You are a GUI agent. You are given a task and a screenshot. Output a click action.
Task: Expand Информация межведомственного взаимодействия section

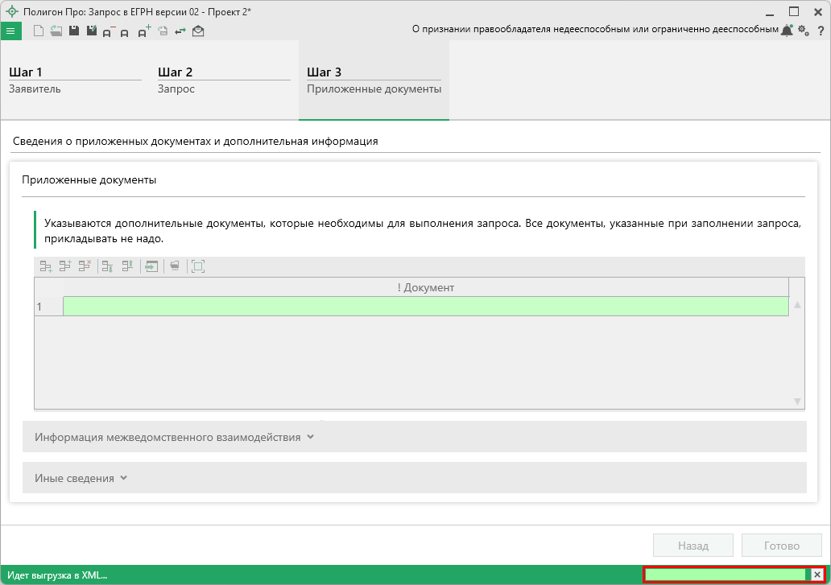point(174,437)
